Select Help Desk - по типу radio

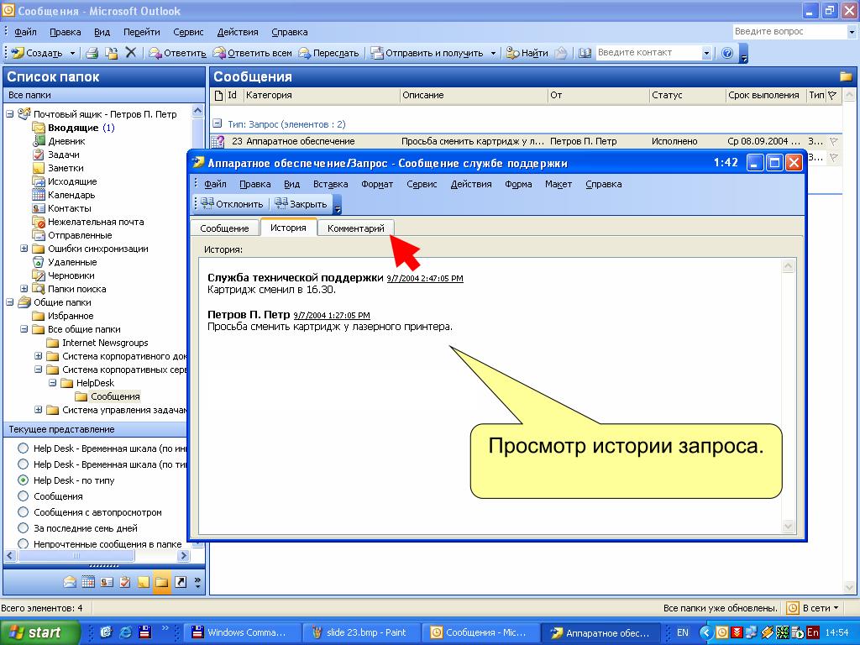(x=23, y=480)
